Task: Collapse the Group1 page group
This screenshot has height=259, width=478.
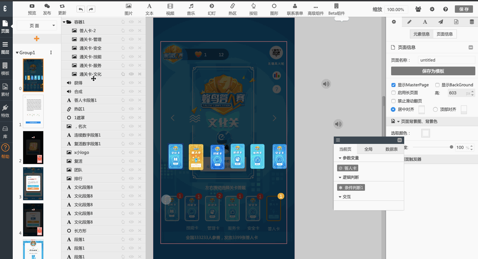Action: tap(17, 53)
